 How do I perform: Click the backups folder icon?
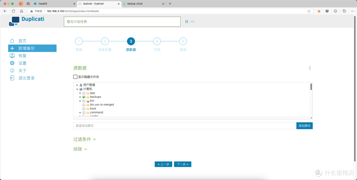point(88,97)
